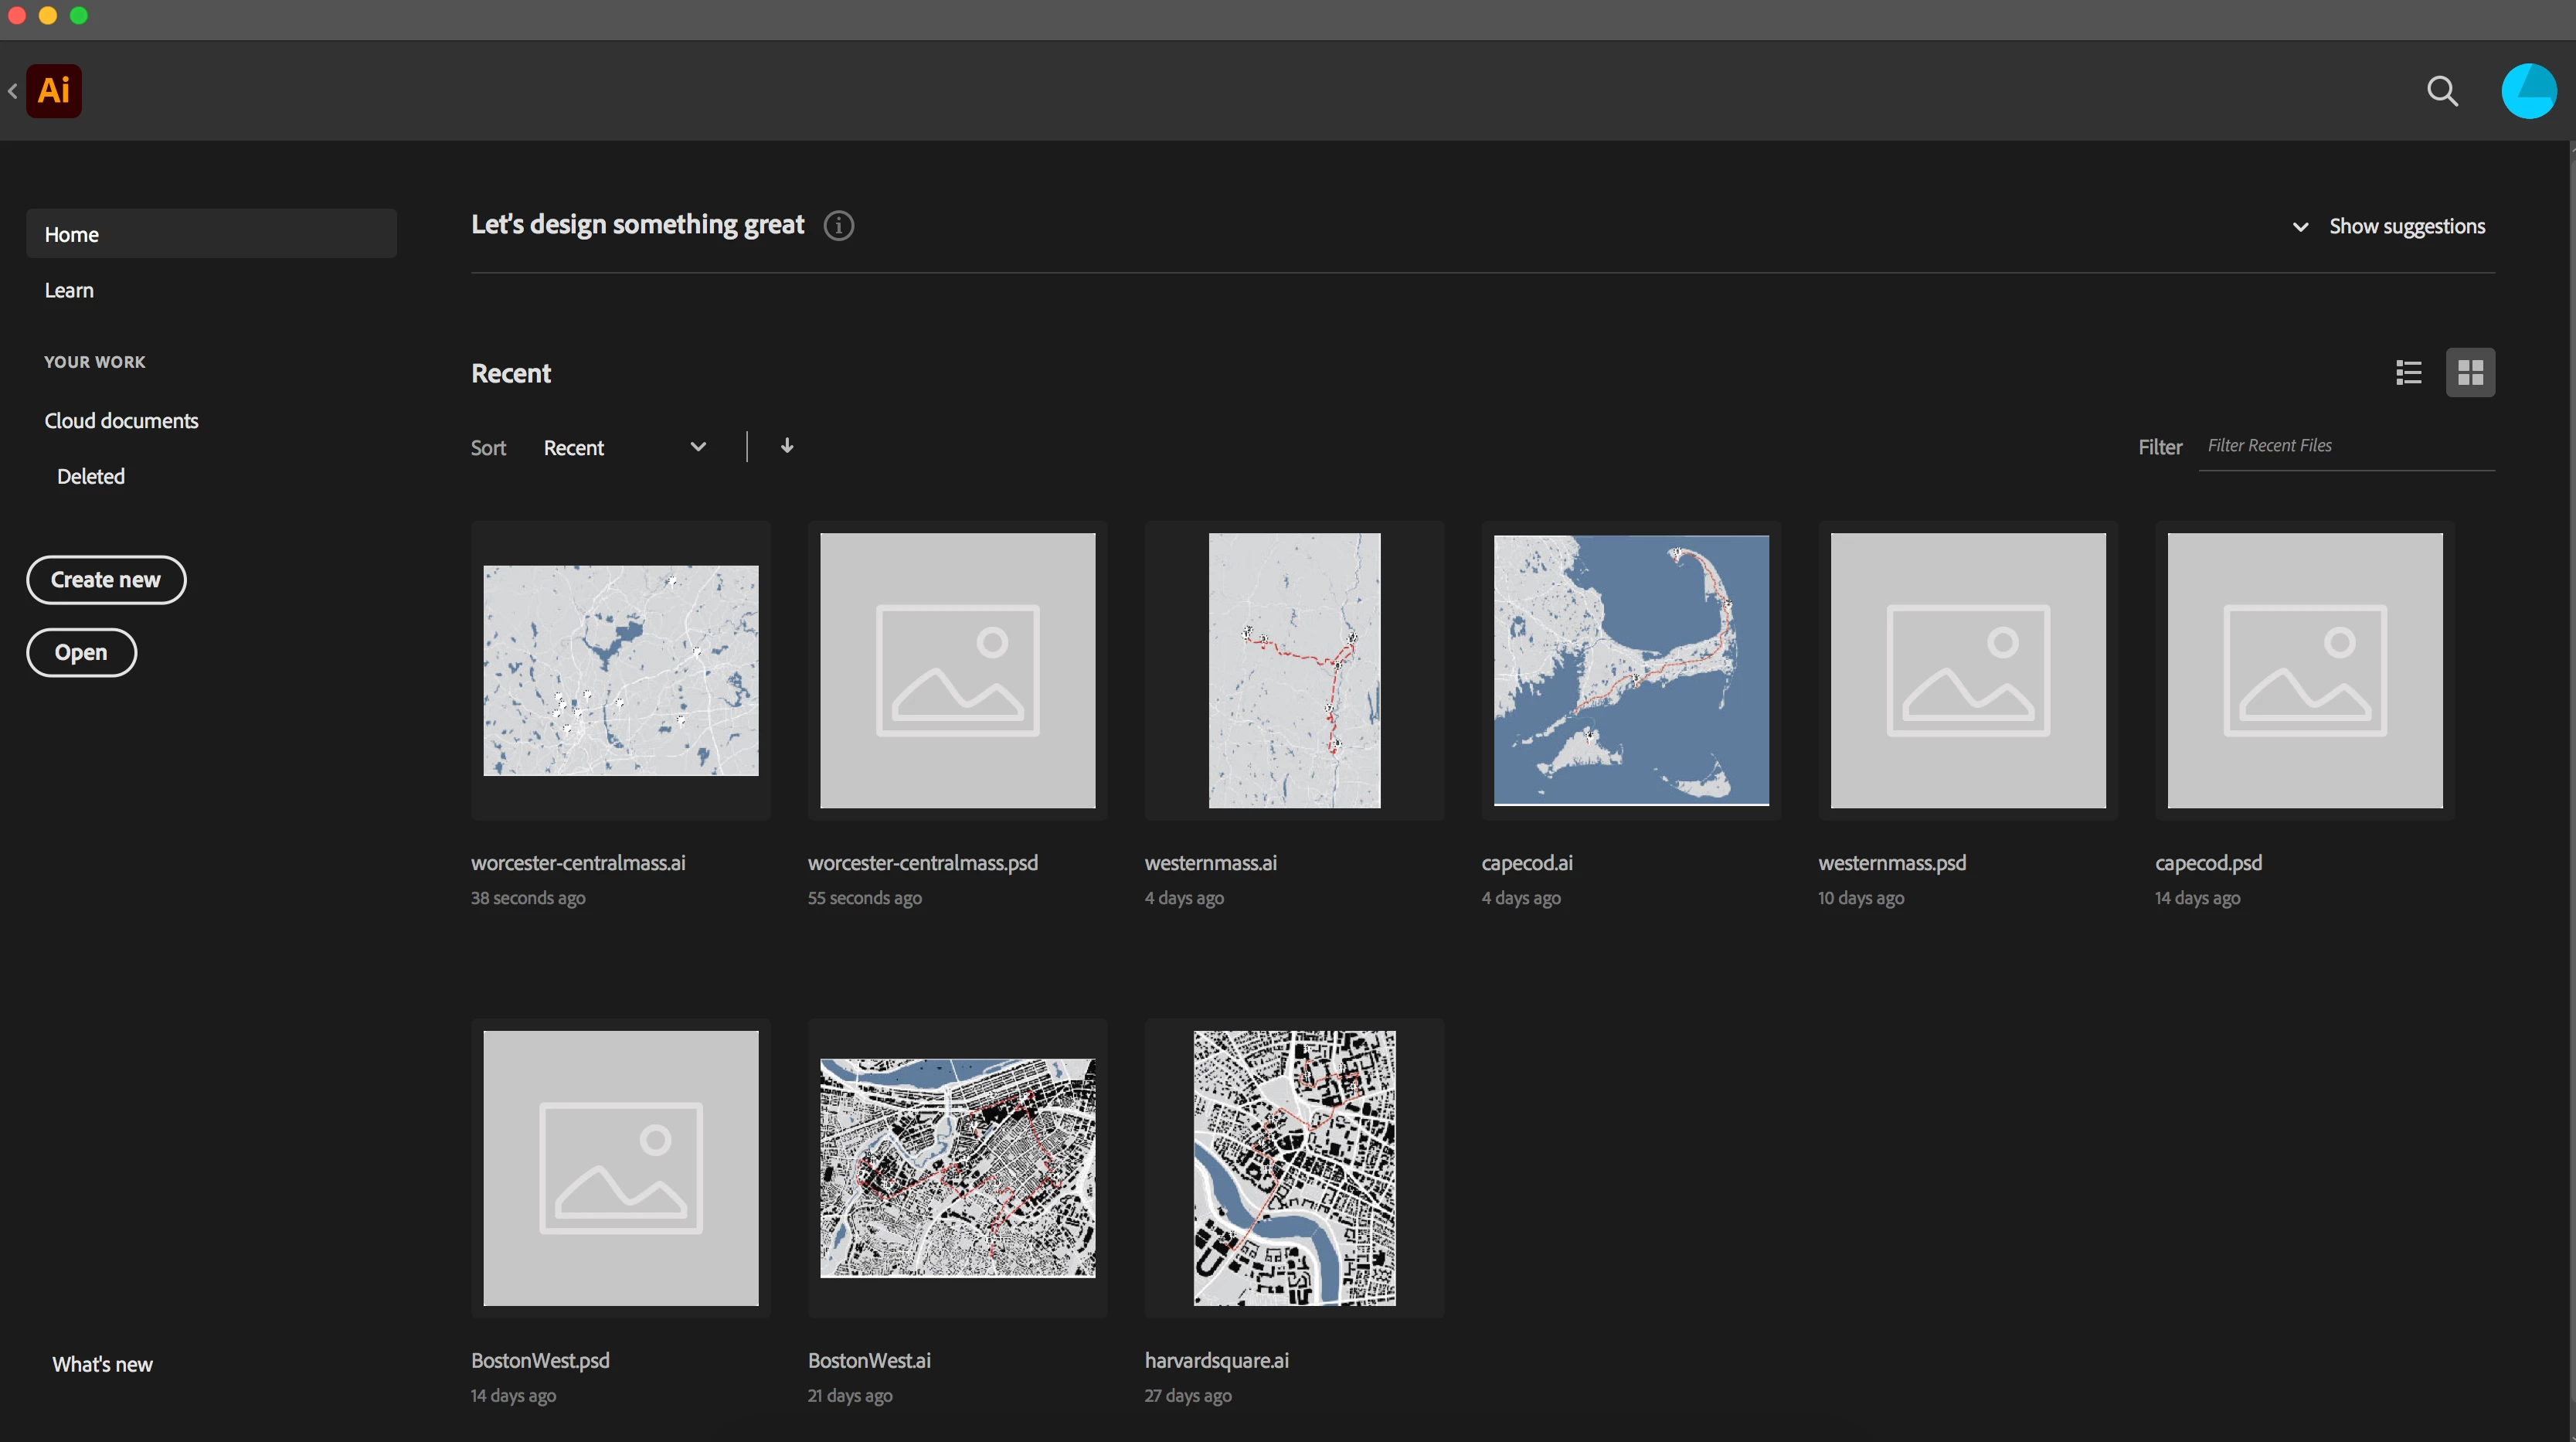Click the Illustrator Ai logo icon
This screenshot has height=1442, width=2576.
tap(54, 91)
